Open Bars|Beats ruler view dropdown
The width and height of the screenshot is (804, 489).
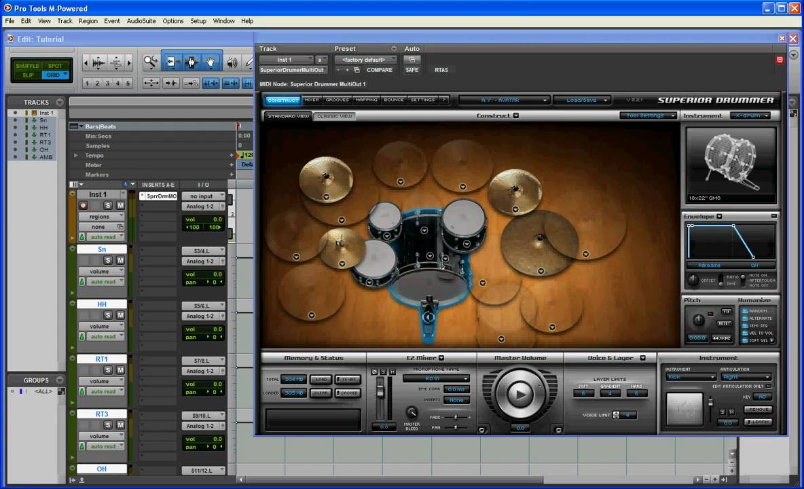tap(81, 126)
